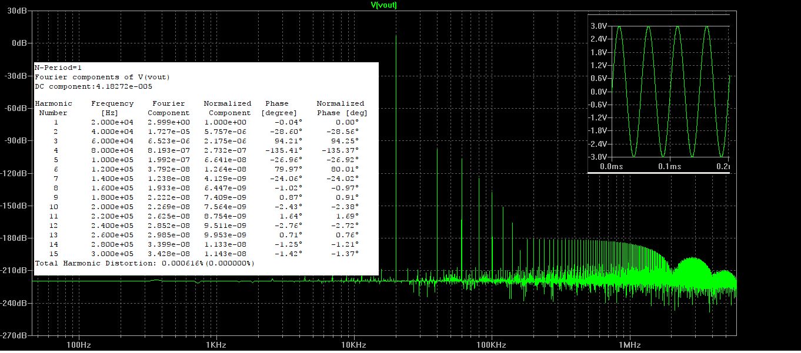This screenshot has width=801, height=353.
Task: Click the 10KHz frequency axis label
Action: pos(353,344)
